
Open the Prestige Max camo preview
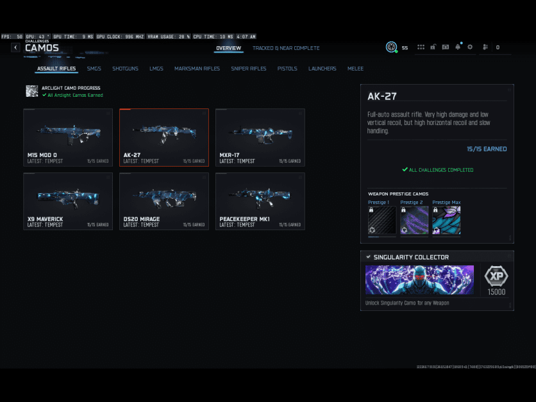coord(446,220)
